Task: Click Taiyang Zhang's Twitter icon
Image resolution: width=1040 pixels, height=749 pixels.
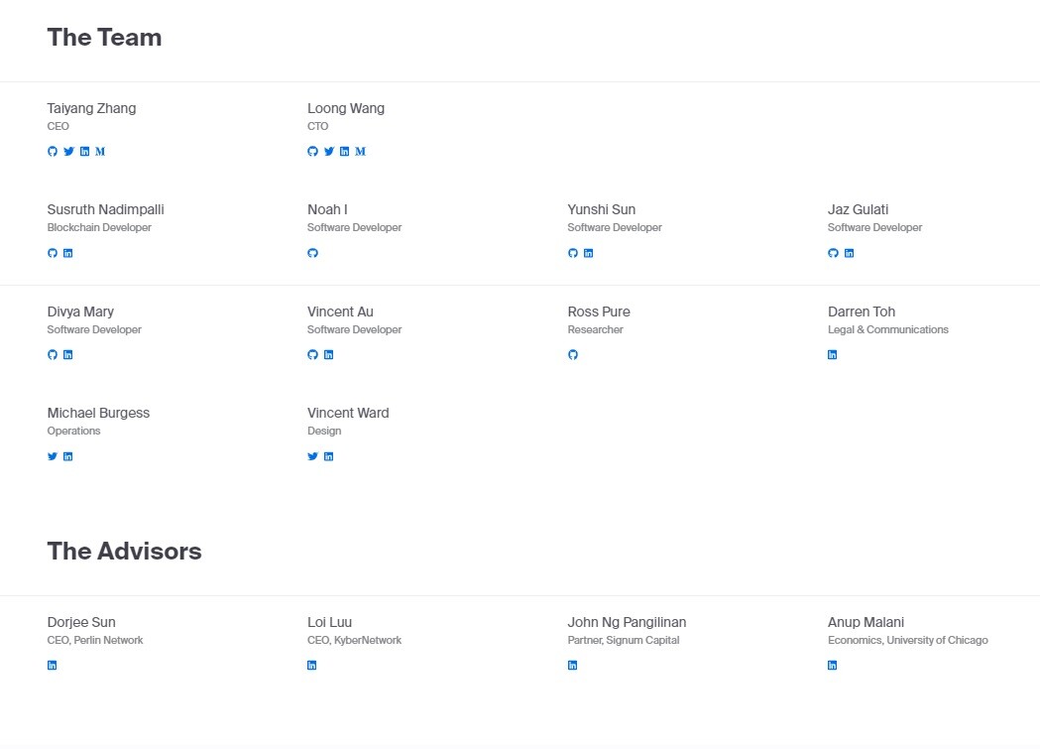Action: coord(68,152)
